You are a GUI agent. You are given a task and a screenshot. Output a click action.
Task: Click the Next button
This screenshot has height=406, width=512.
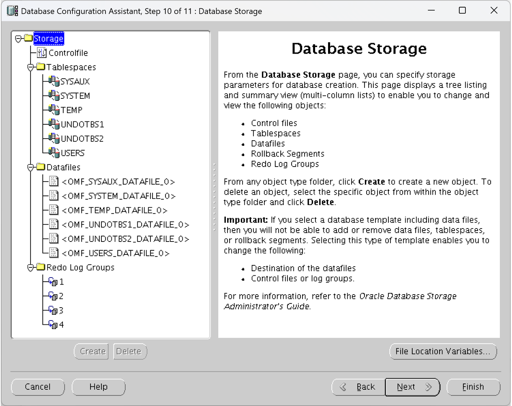click(412, 387)
